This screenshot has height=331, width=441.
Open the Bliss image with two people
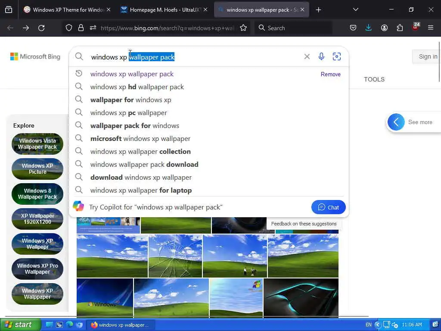click(235, 256)
